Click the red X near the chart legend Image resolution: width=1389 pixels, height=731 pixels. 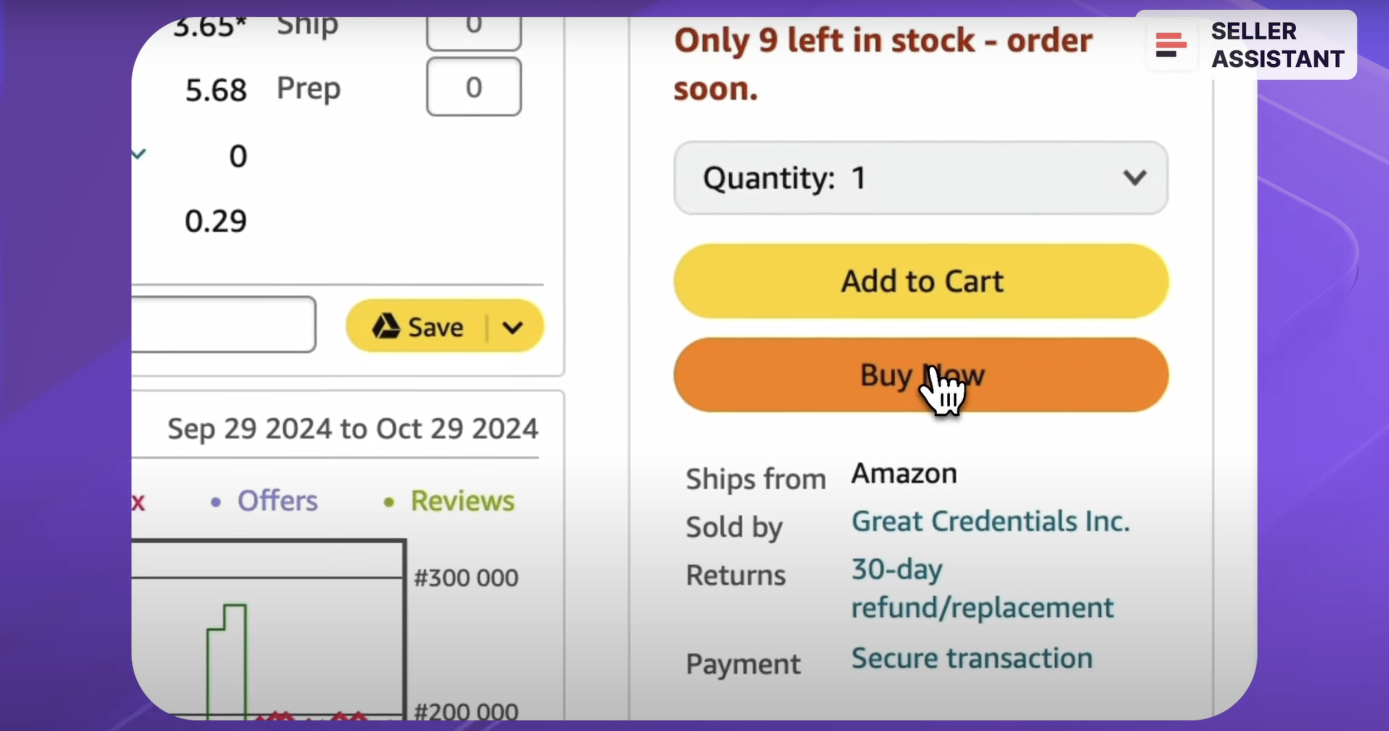coord(138,502)
